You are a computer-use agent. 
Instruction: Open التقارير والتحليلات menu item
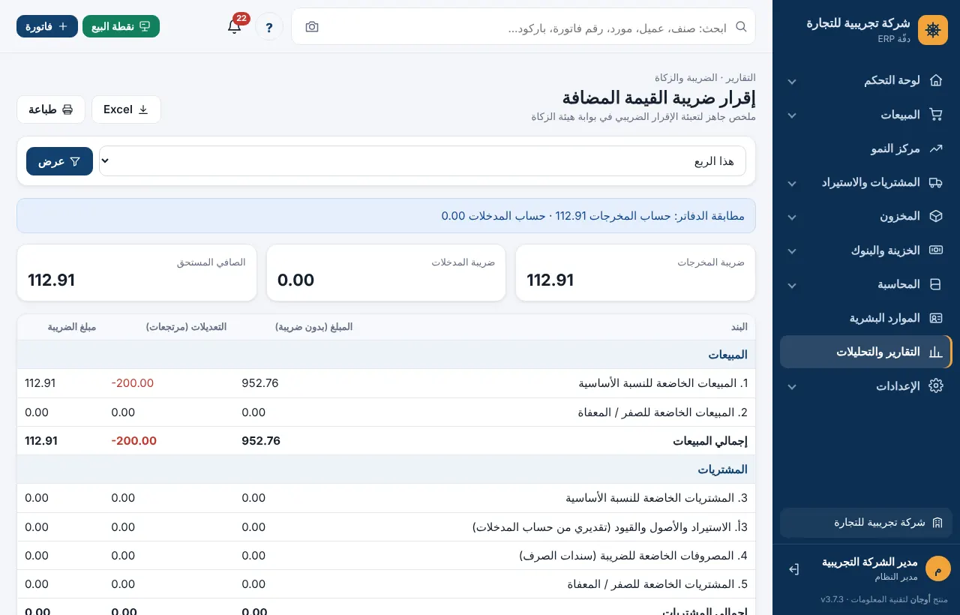866,352
